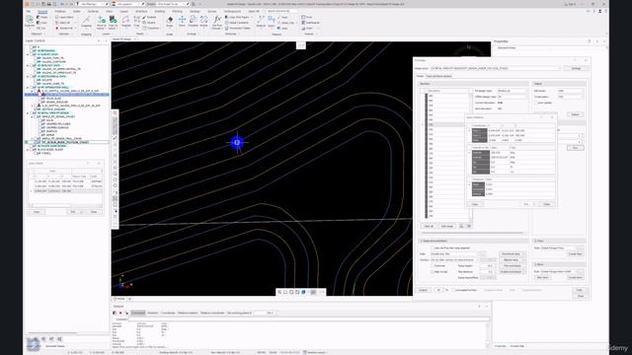The image size is (632, 355).
Task: Click the Output panel vertical scrollbar
Action: [488, 334]
